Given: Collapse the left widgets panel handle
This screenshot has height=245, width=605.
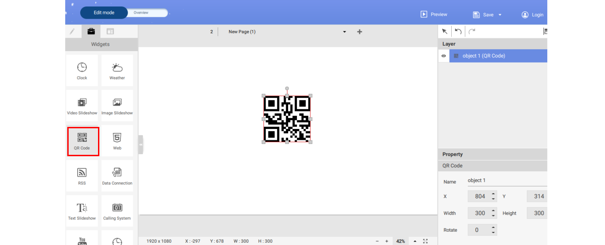Looking at the screenshot, I should pos(141,145).
